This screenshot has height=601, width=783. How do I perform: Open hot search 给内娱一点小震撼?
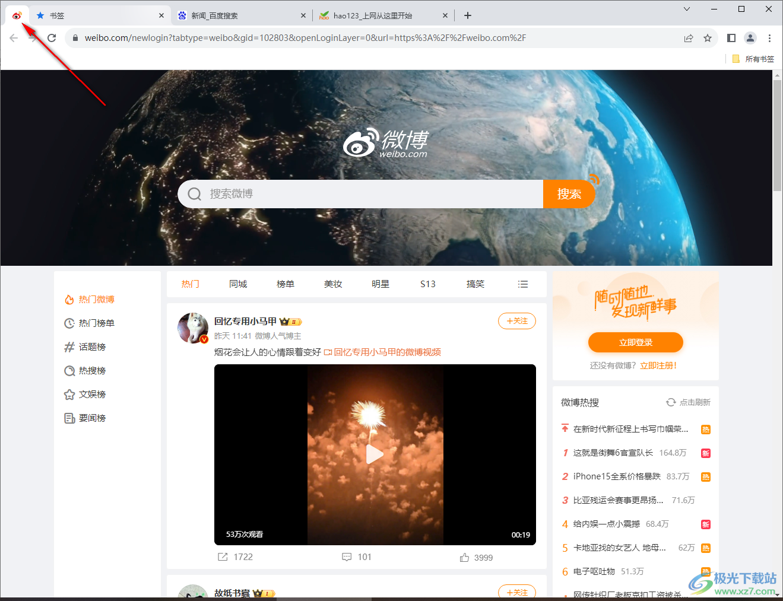pos(607,524)
